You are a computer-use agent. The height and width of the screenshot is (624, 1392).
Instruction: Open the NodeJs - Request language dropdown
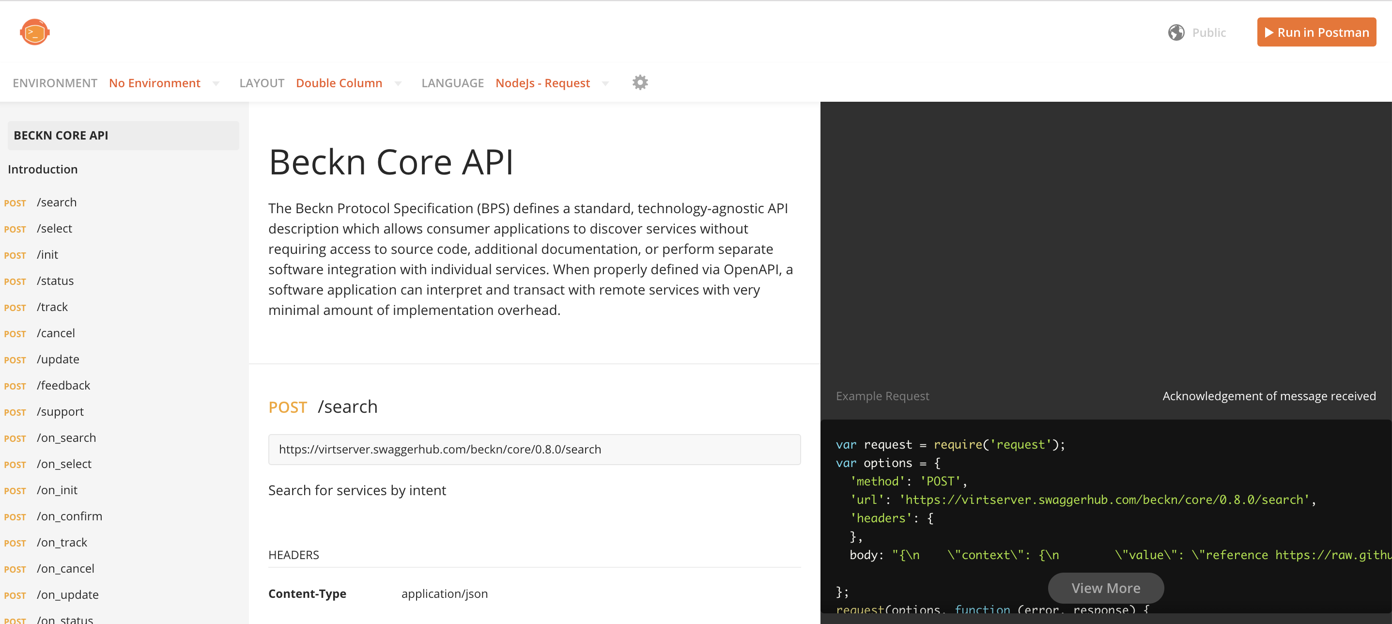(552, 83)
